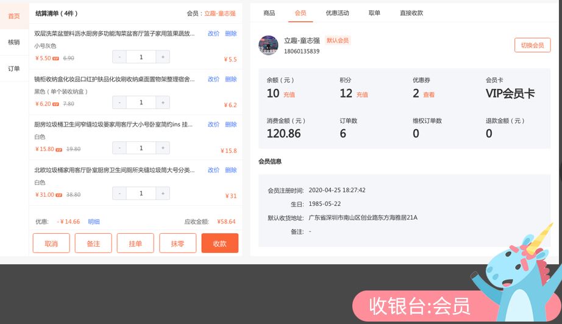Go to 核销 in the sidebar

click(14, 43)
